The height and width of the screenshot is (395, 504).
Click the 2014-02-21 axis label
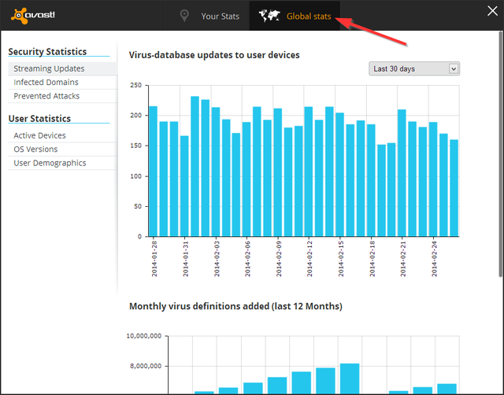pyautogui.click(x=402, y=259)
